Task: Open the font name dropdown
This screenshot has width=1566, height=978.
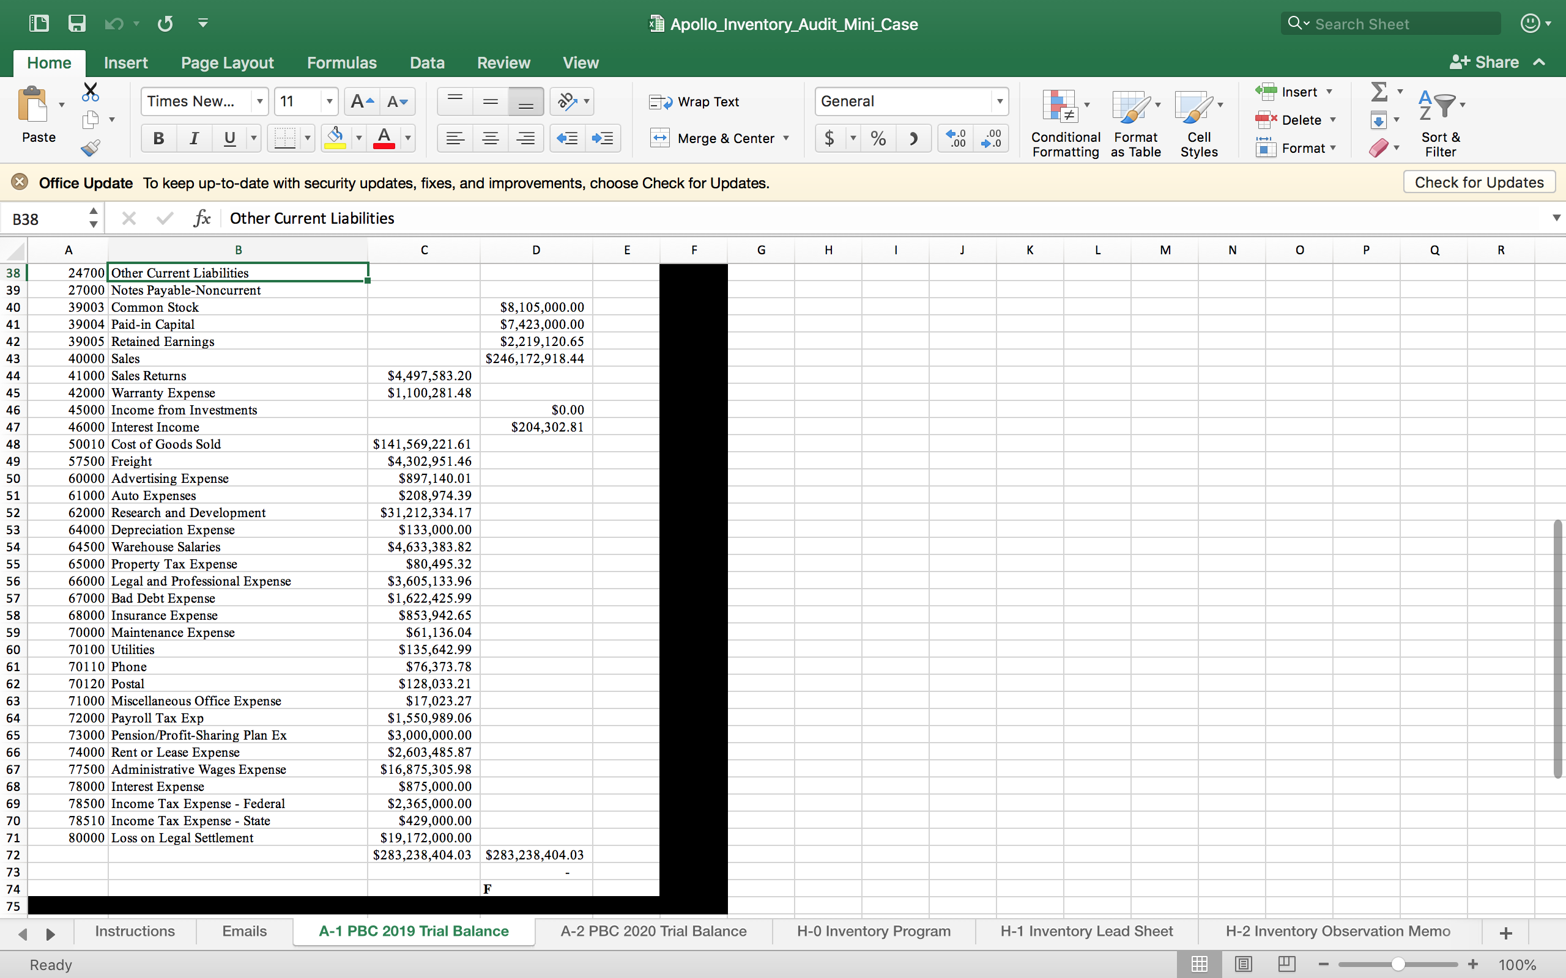Action: click(x=259, y=101)
